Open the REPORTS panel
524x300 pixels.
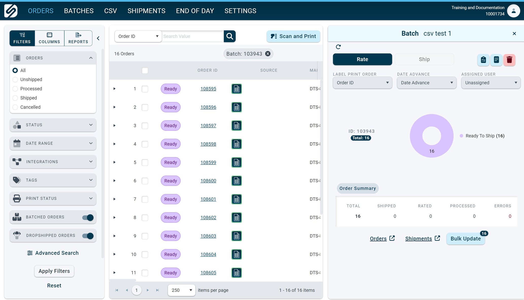pyautogui.click(x=78, y=38)
